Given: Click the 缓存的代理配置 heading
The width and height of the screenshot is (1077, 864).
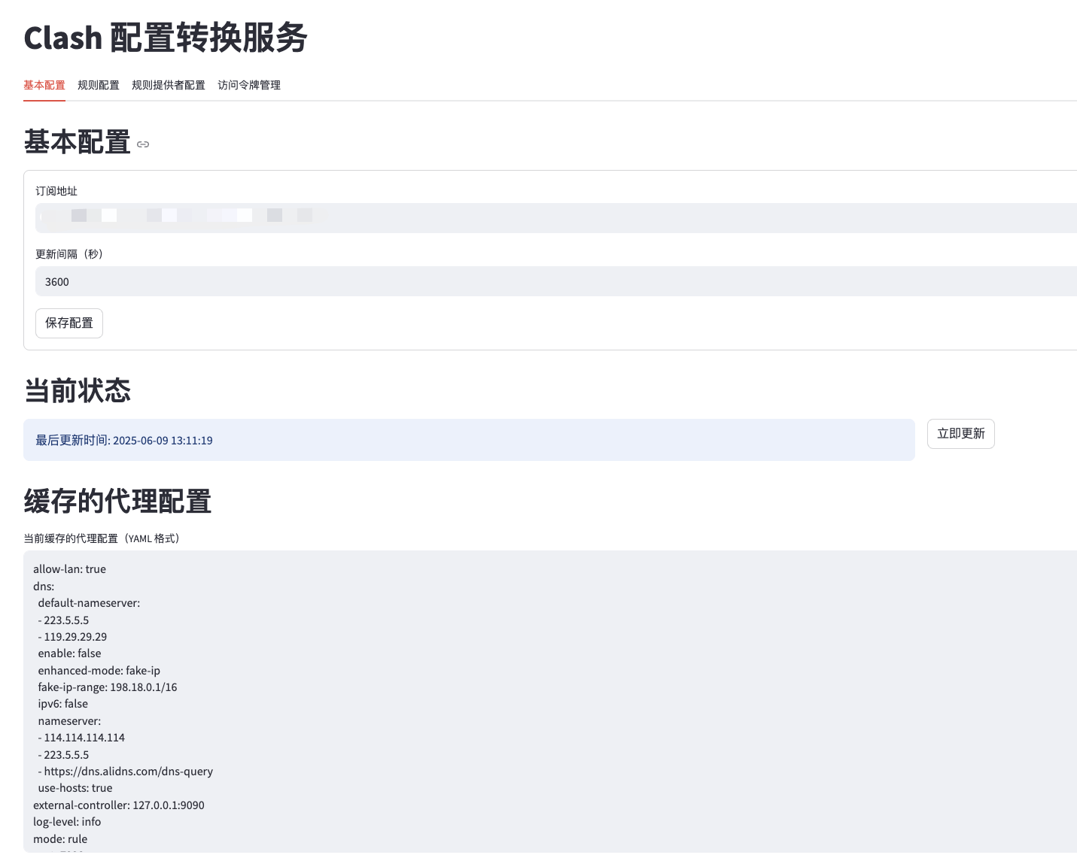Looking at the screenshot, I should click(x=117, y=502).
